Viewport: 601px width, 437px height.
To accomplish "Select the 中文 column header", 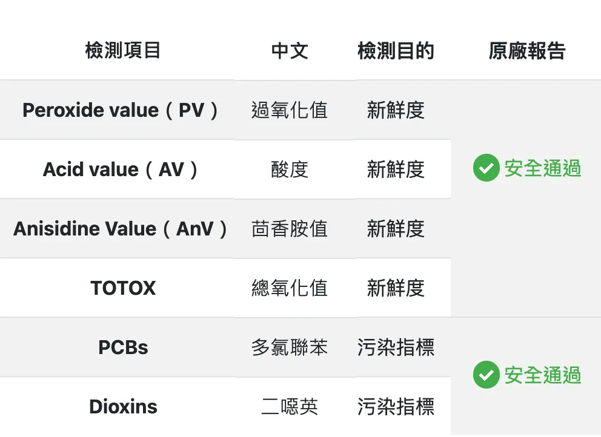I will (x=290, y=51).
